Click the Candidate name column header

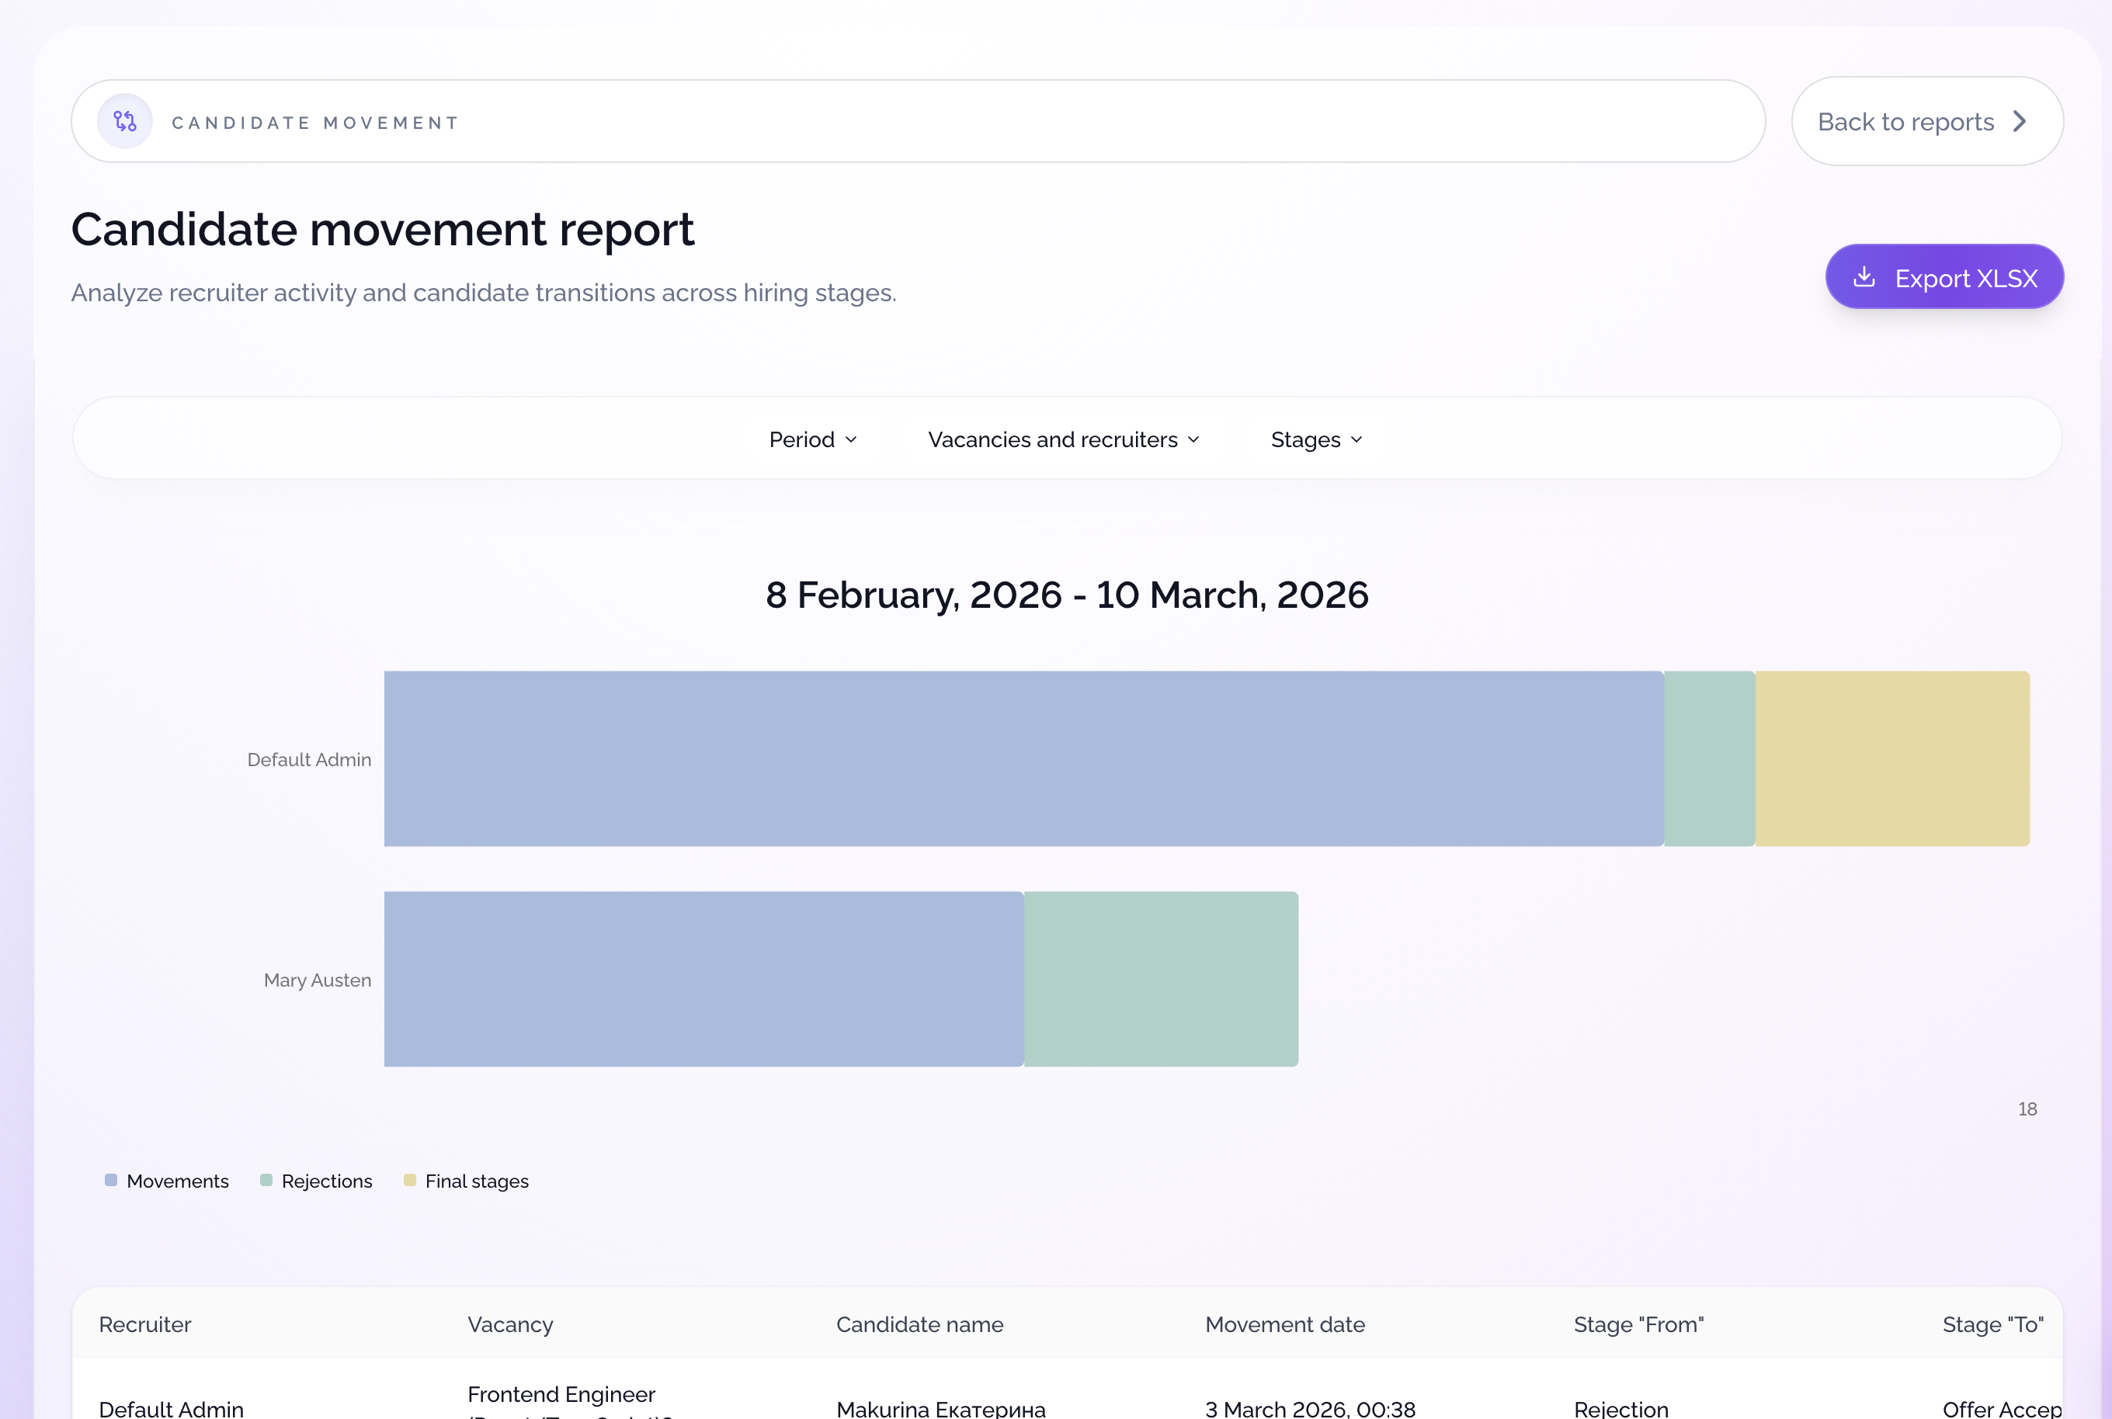919,1324
